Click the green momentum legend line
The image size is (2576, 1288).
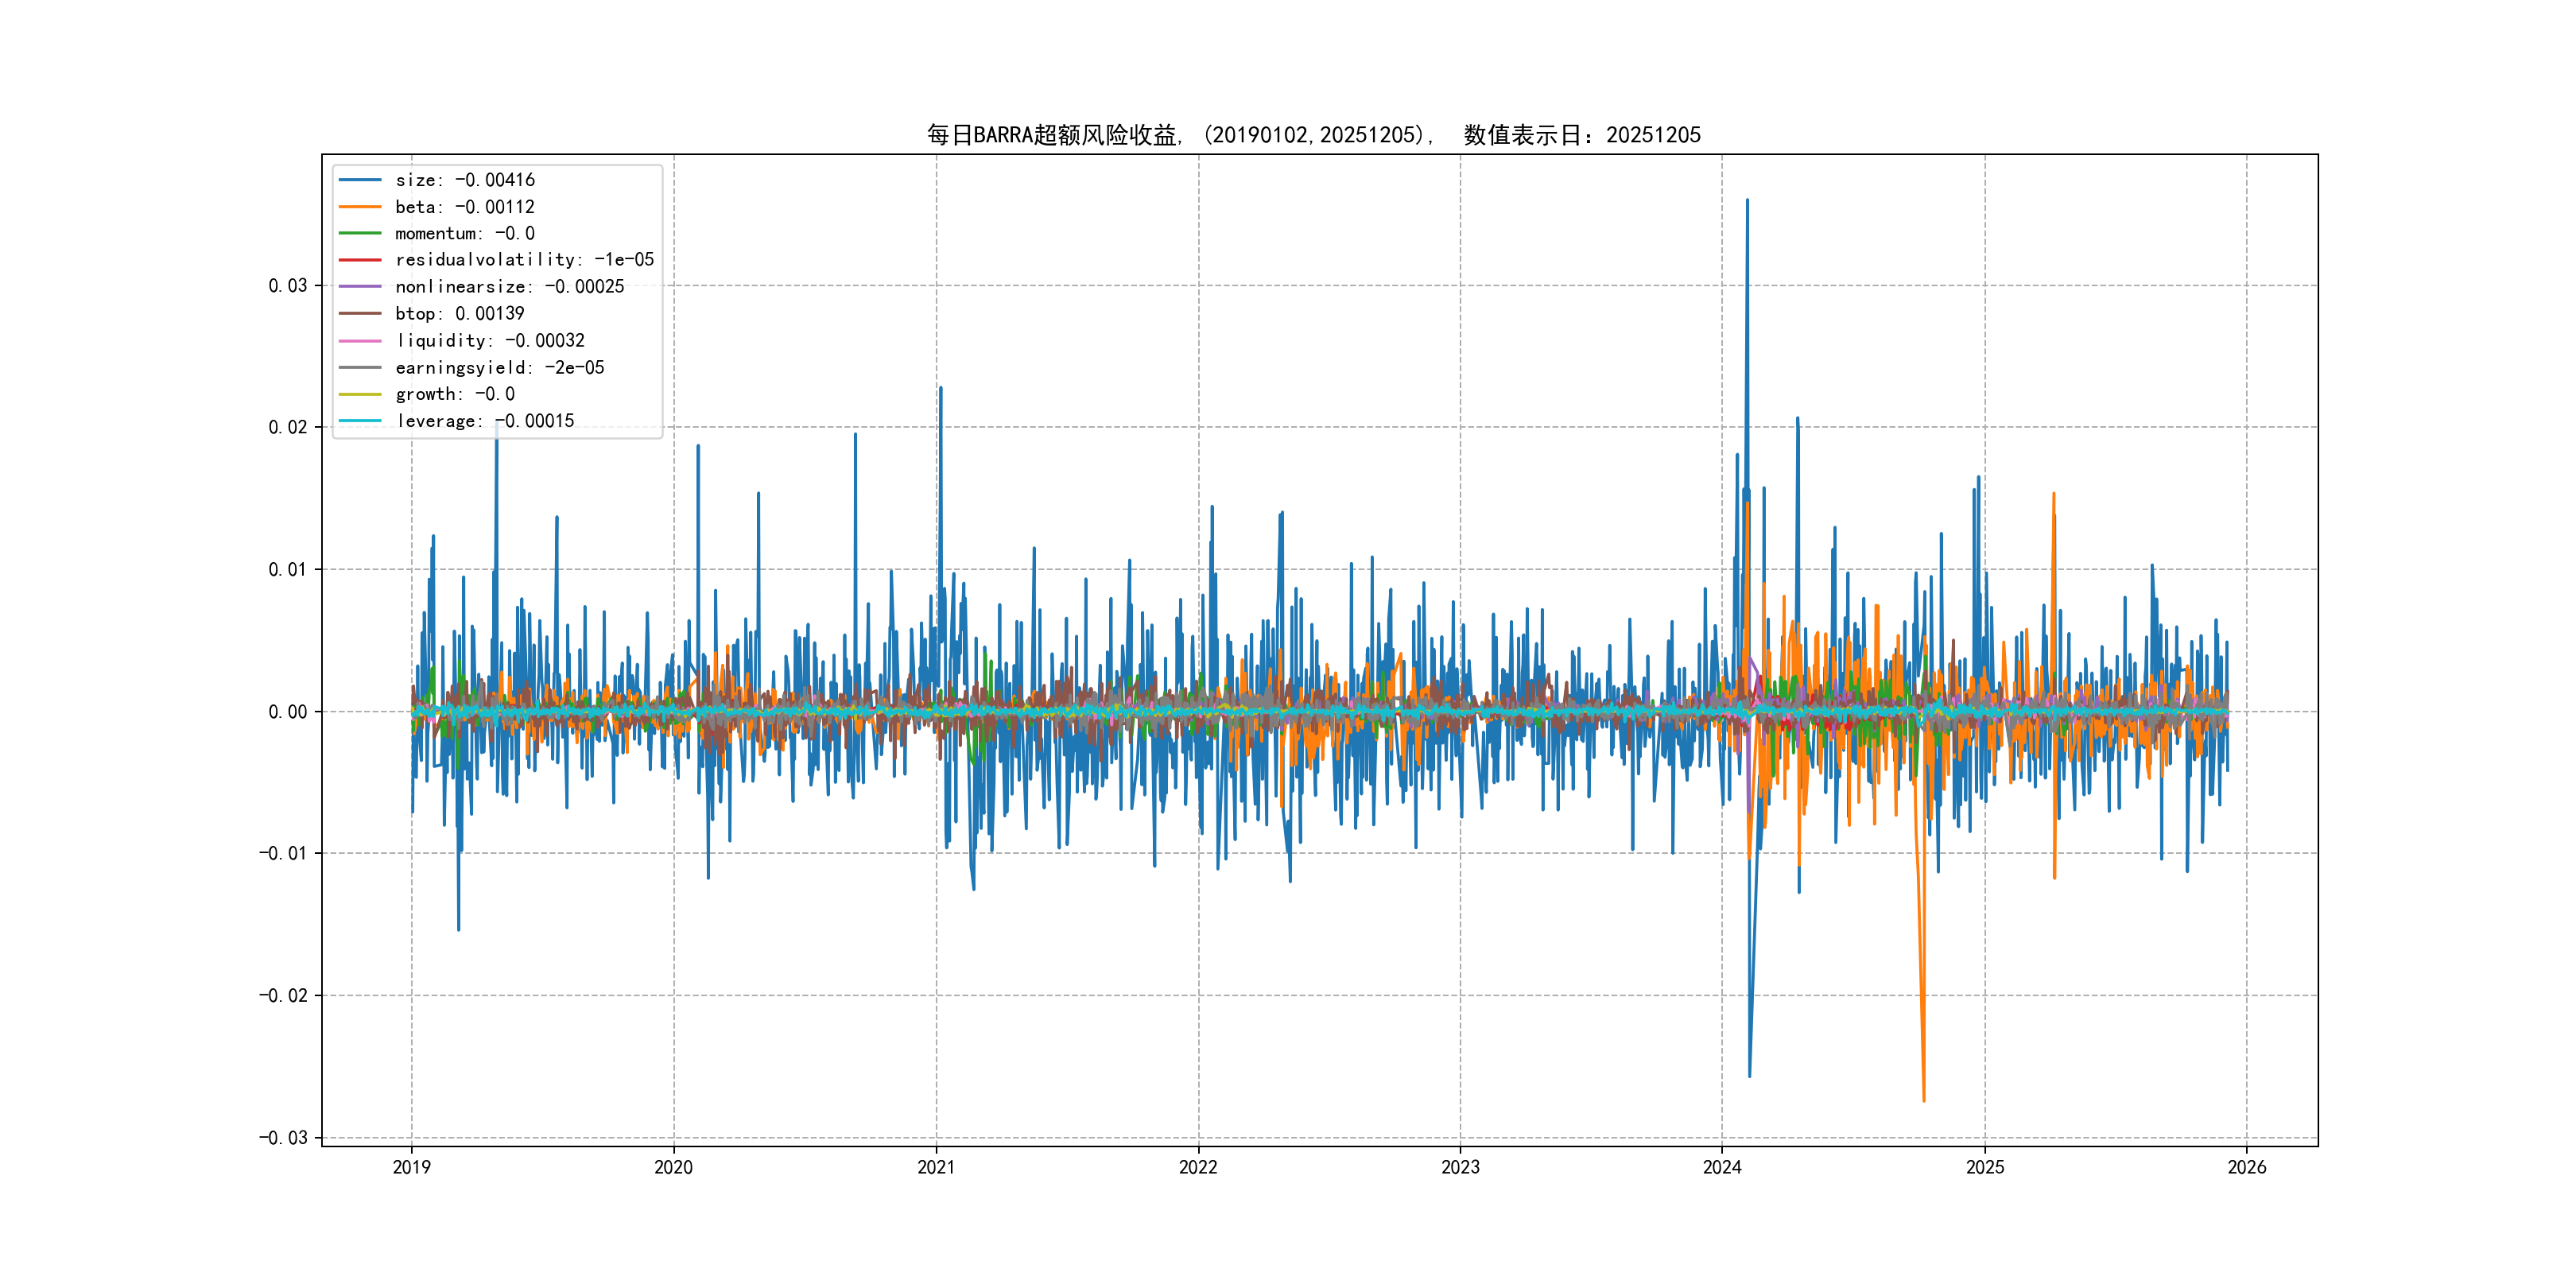click(x=360, y=233)
